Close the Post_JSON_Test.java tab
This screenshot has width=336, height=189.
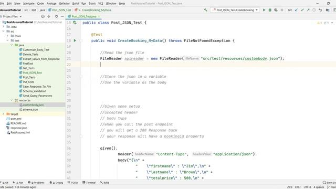(99, 16)
